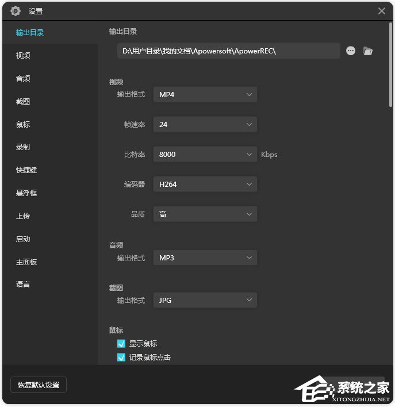Go to the 语言 settings section

(x=23, y=285)
